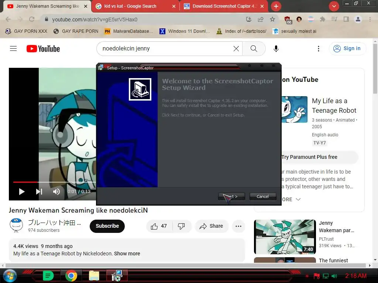The width and height of the screenshot is (378, 283).
Task: Skip to next video with the next button
Action: [39, 192]
